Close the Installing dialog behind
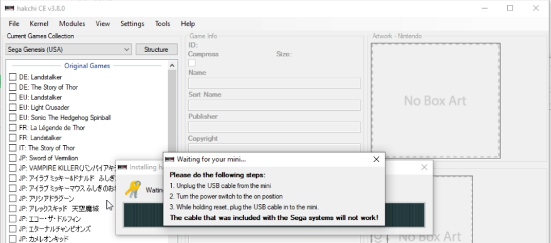551x243 pixels. (x=424, y=167)
